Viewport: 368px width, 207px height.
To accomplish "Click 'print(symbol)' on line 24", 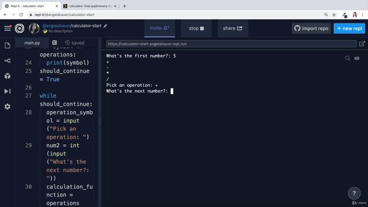I will [68, 63].
